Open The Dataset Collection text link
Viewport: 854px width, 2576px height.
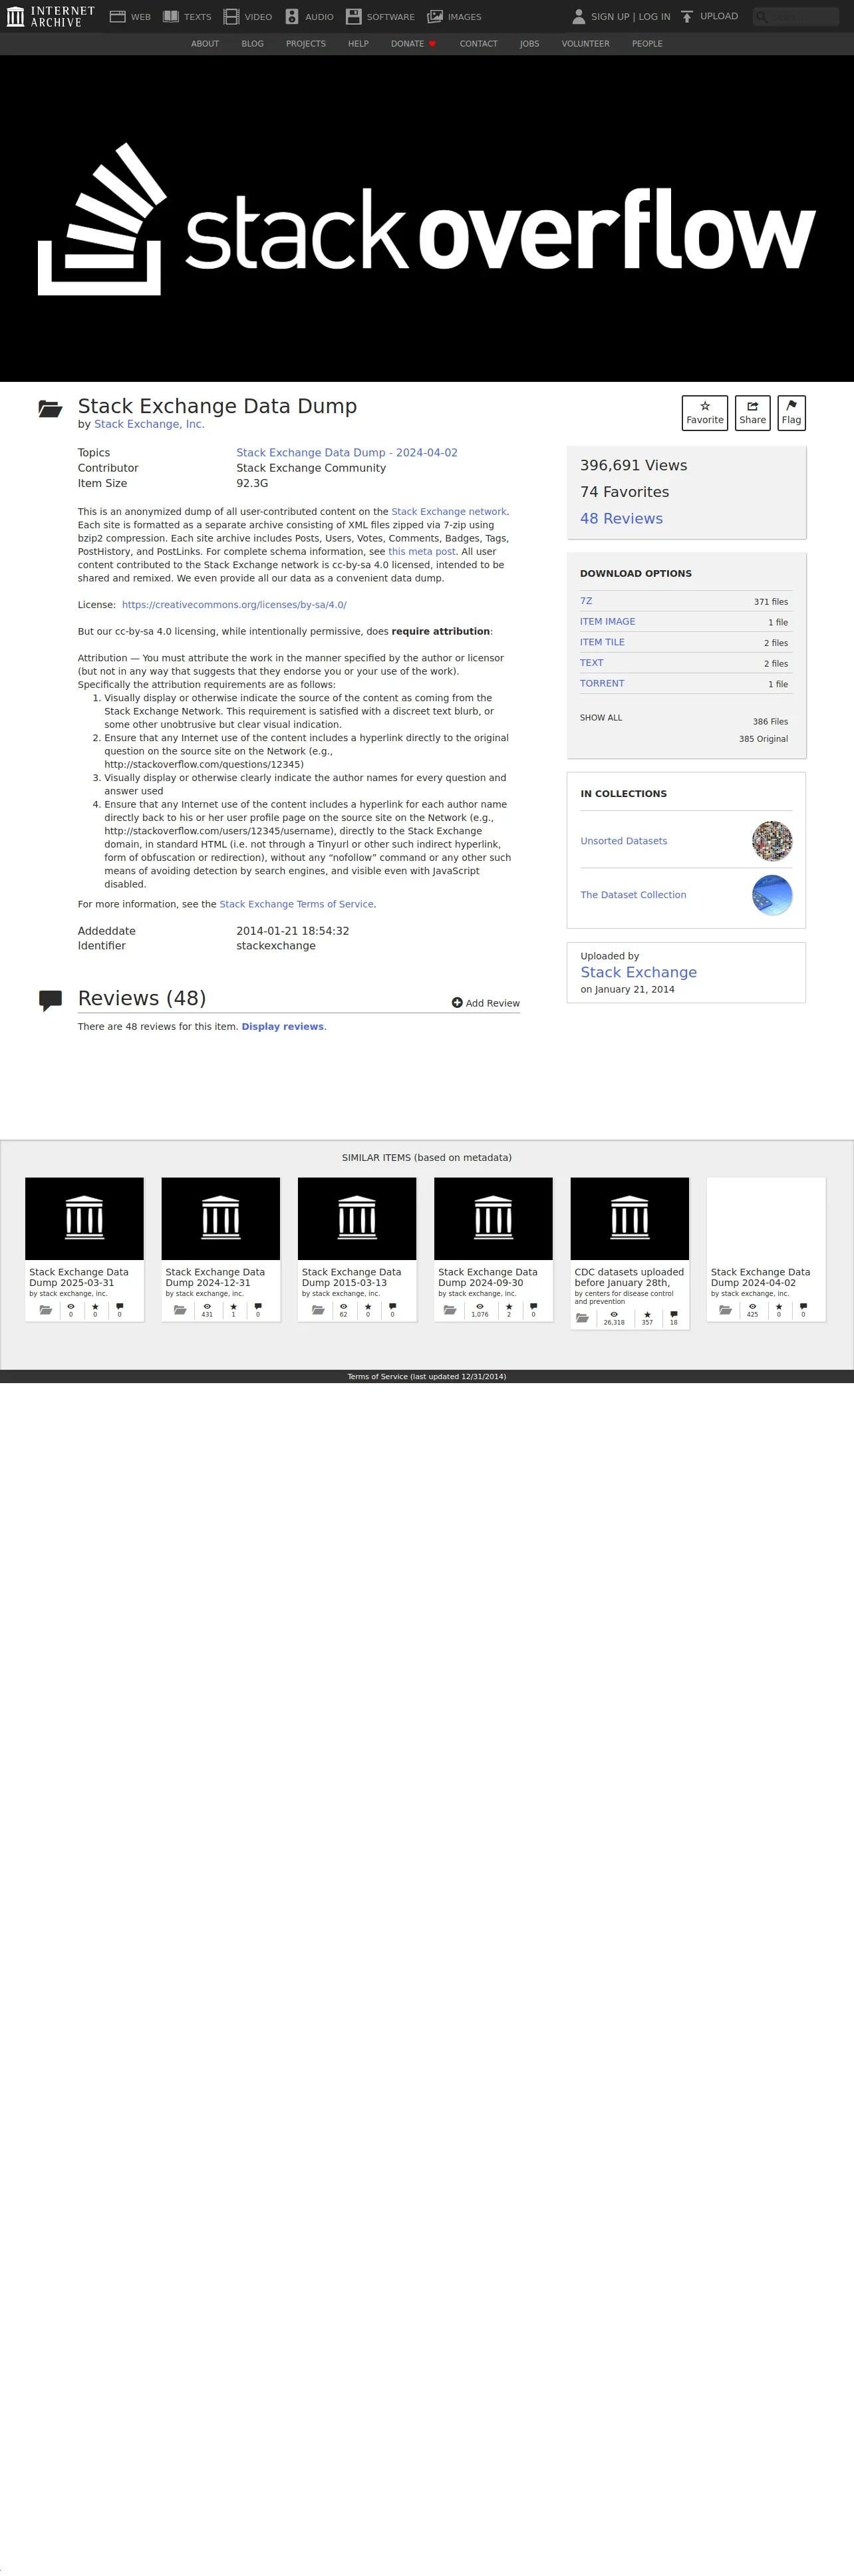pos(633,895)
